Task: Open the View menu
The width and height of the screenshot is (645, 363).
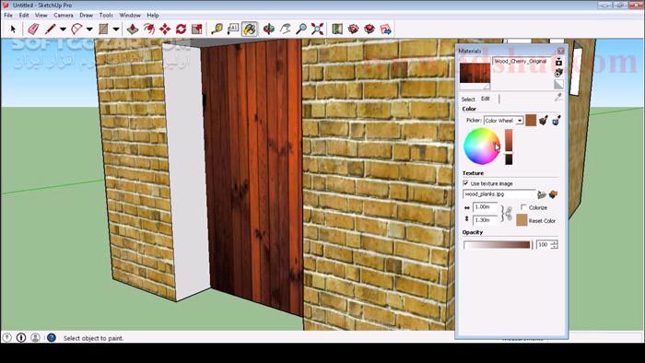Action: click(x=41, y=16)
